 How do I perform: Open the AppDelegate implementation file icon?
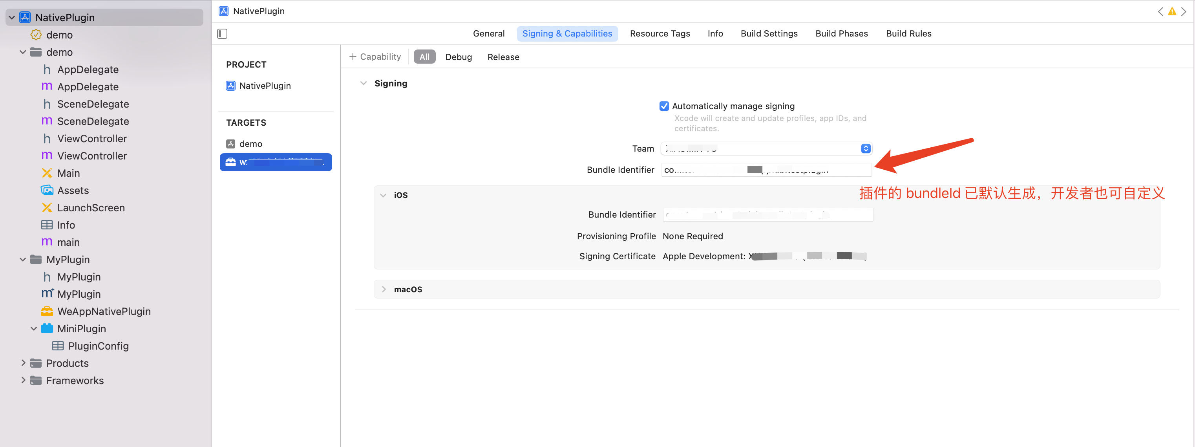pyautogui.click(x=47, y=87)
